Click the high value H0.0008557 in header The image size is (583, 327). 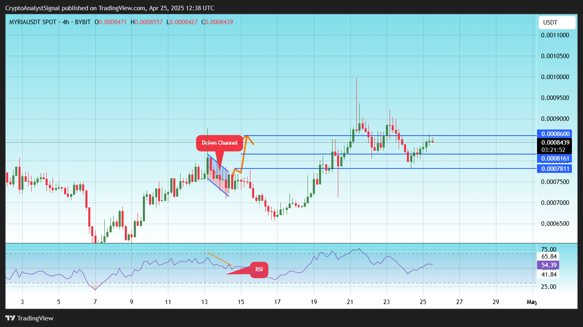(147, 22)
